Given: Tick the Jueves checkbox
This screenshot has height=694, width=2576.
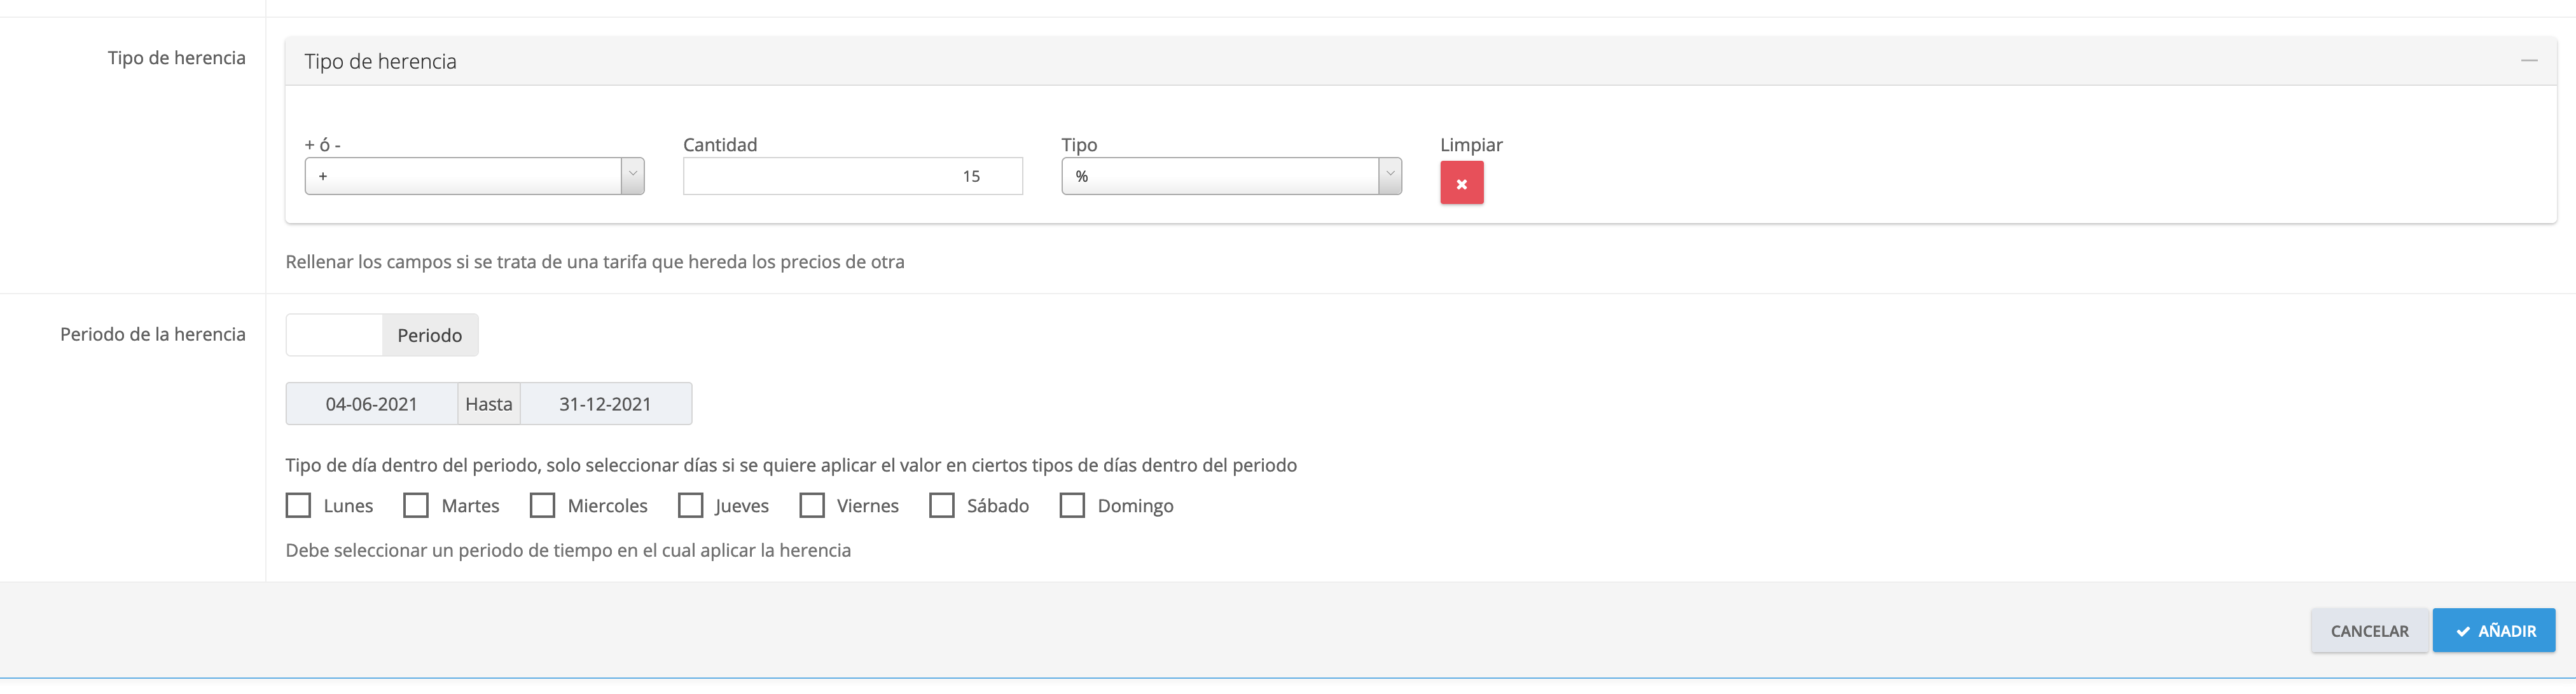Looking at the screenshot, I should point(690,505).
